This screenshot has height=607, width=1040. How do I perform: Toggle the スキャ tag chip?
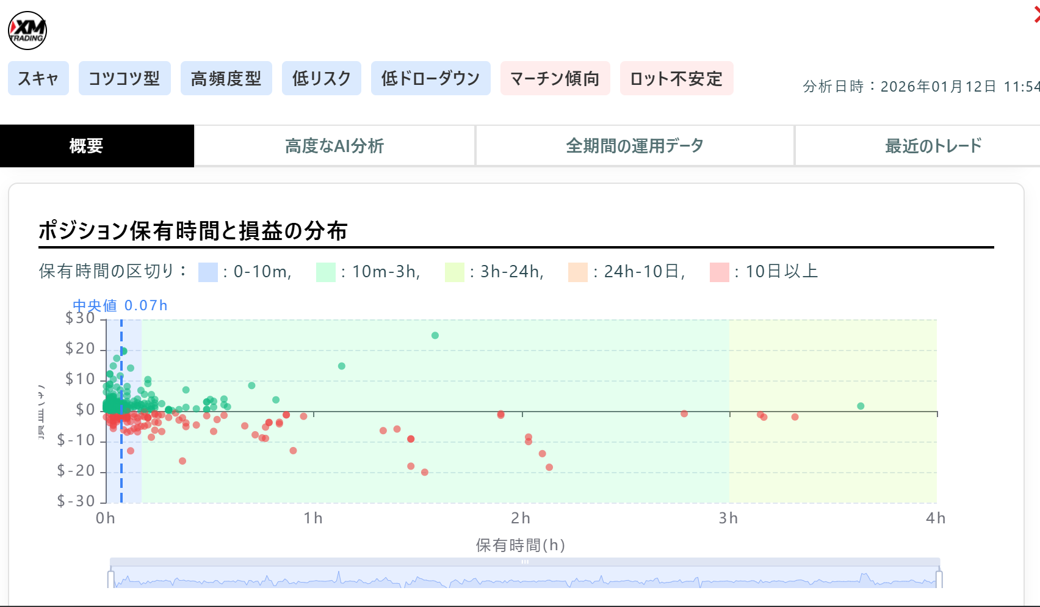38,78
